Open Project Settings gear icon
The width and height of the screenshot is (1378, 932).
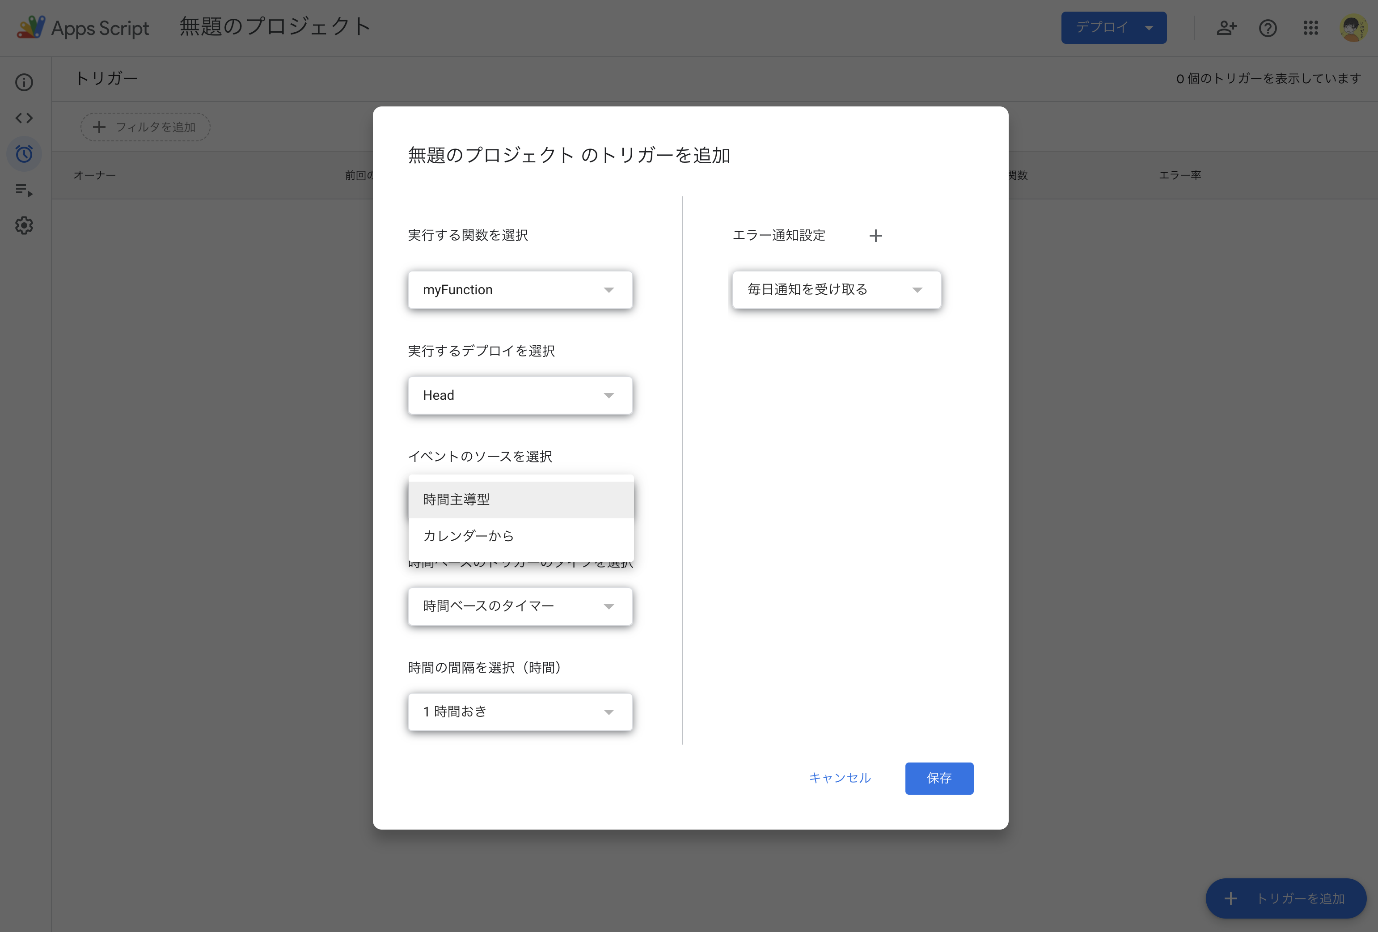pyautogui.click(x=24, y=225)
